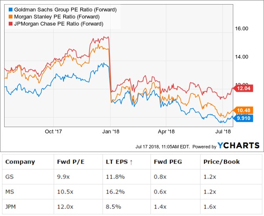The image size is (264, 216).
Task: Click the red JPMorgan Chase legend square
Action: coord(10,24)
